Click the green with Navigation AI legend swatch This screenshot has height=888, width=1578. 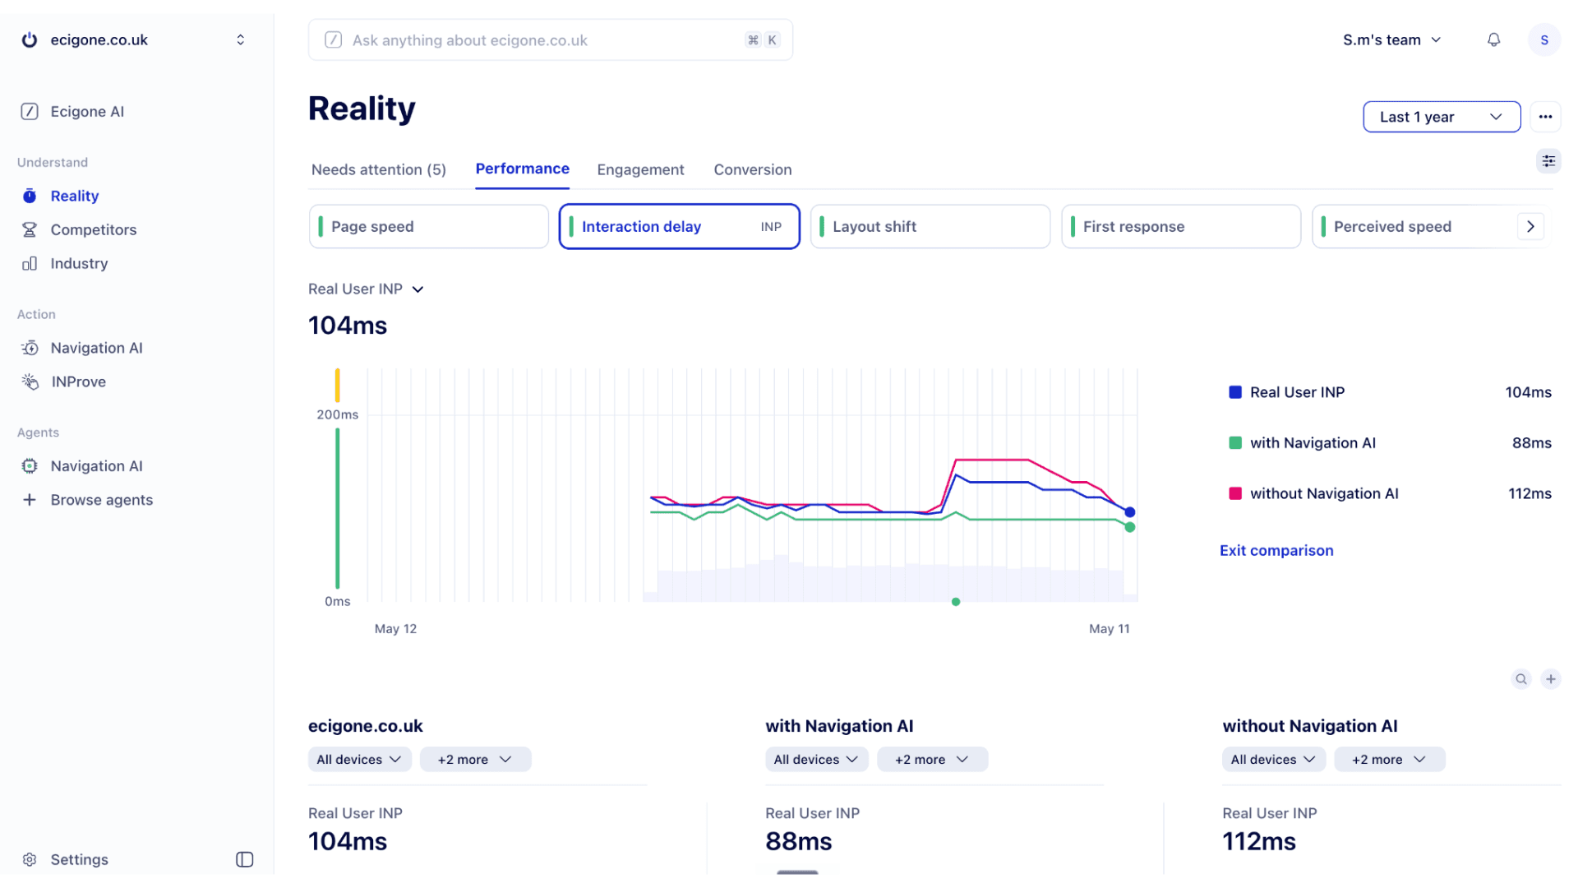click(x=1234, y=442)
